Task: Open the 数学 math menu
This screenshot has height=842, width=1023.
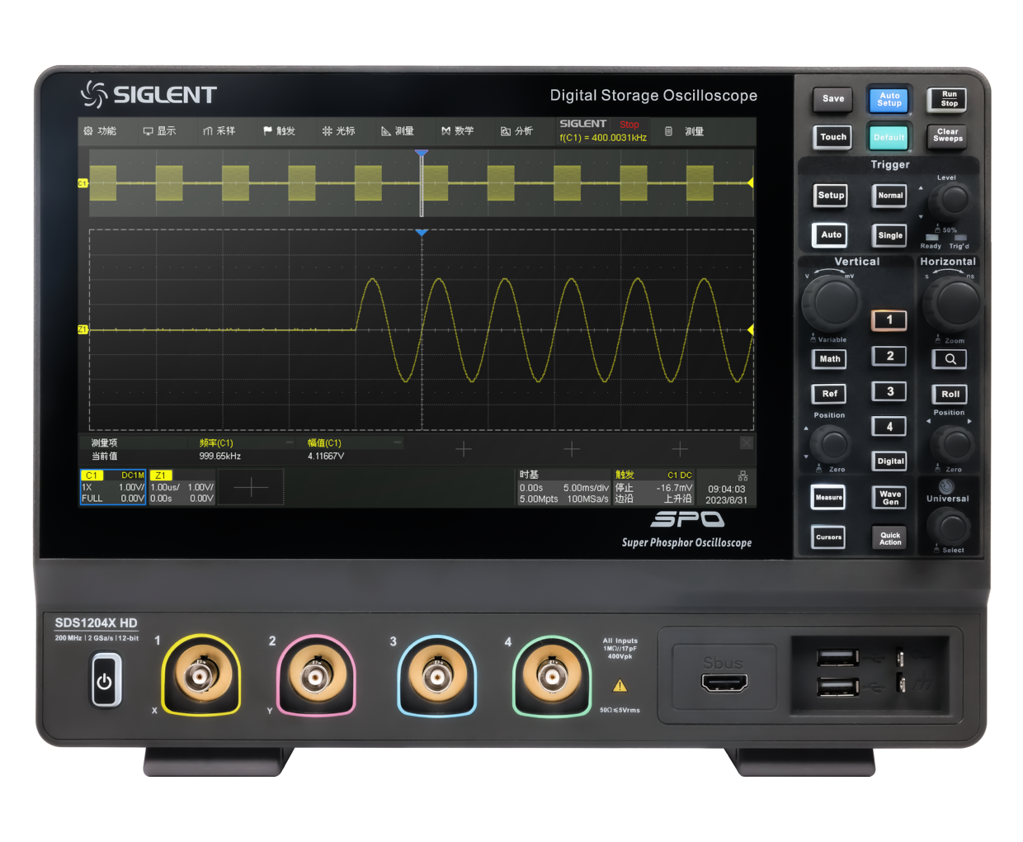Action: coord(457,131)
